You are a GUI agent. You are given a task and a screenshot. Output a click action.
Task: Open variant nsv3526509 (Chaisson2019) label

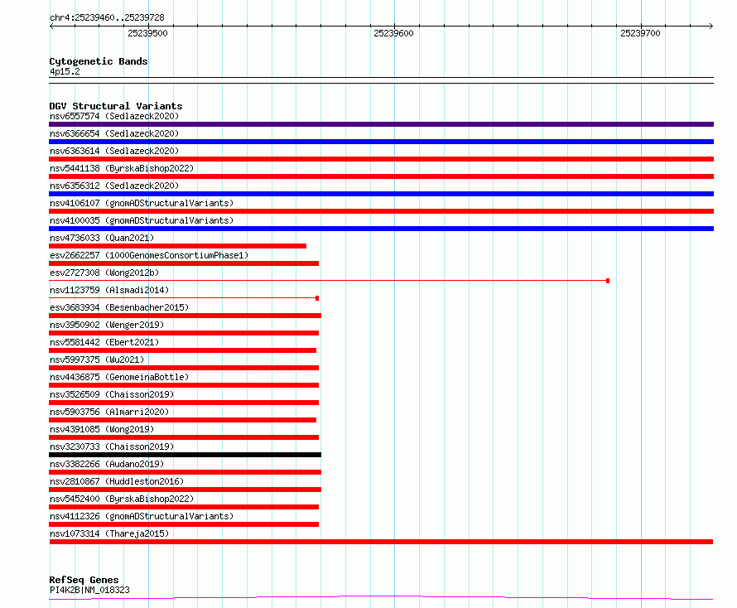point(112,394)
